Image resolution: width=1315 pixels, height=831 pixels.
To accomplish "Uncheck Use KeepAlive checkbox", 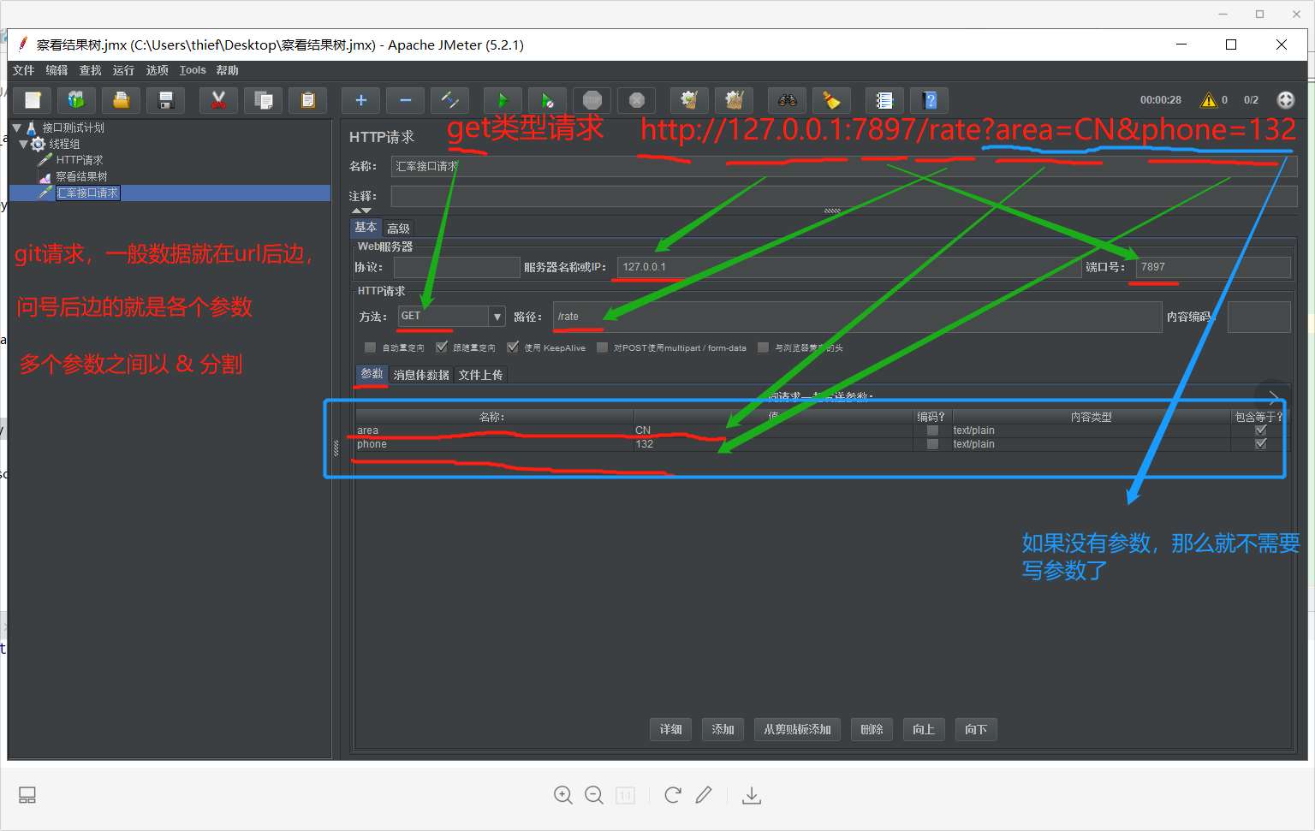I will tap(513, 347).
